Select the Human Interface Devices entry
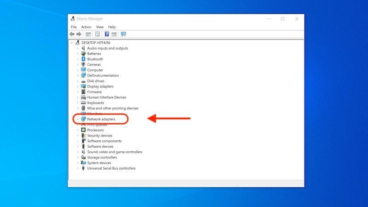 [106, 98]
